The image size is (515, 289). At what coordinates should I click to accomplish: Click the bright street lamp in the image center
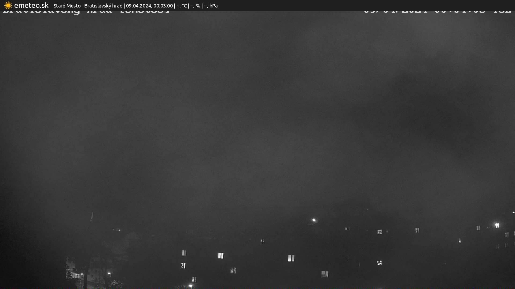click(x=314, y=220)
